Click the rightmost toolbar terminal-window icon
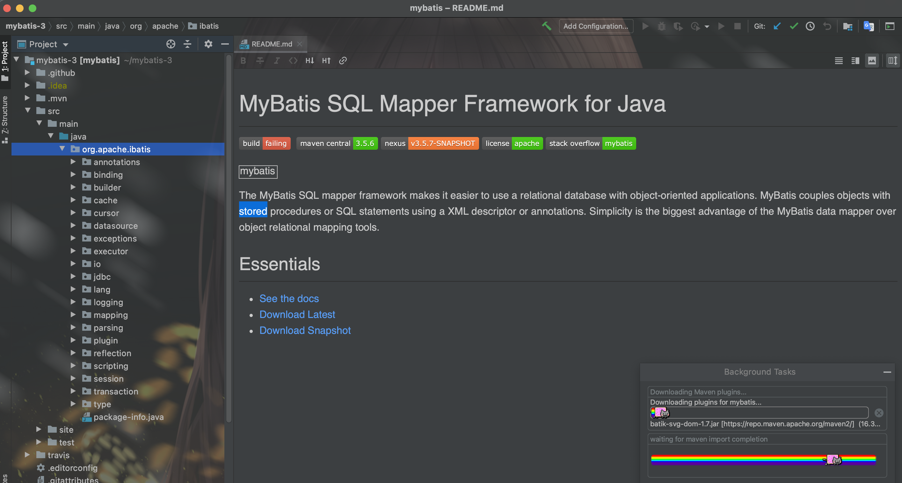The width and height of the screenshot is (902, 483). 890,26
